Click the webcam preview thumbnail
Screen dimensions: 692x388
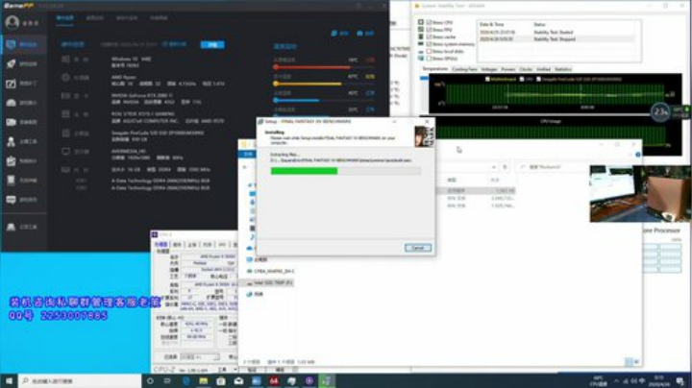(x=640, y=194)
